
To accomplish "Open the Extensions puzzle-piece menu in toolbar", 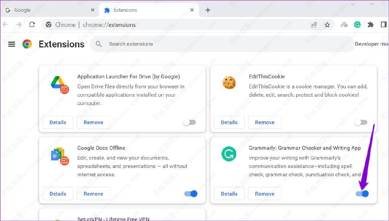I will (371, 25).
